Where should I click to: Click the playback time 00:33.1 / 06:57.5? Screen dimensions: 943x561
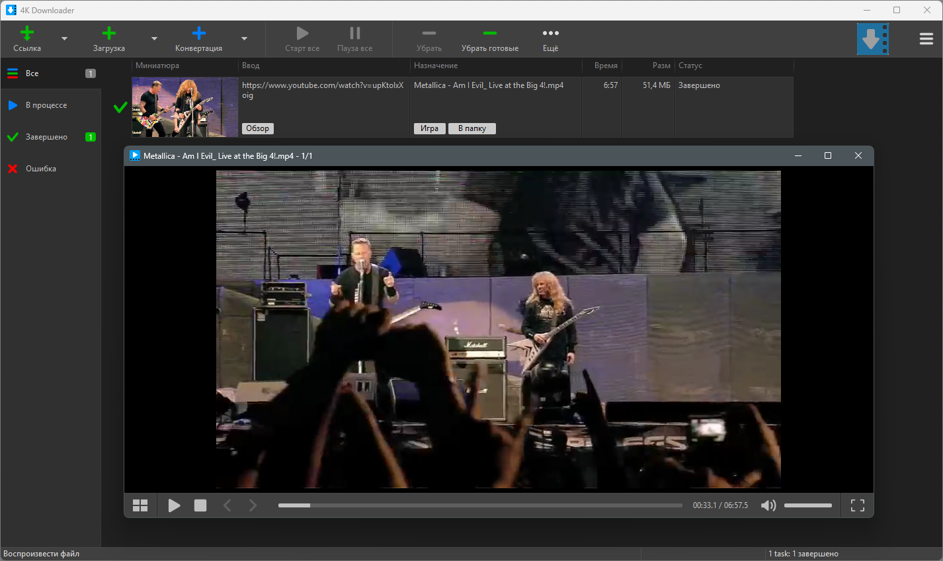[x=720, y=505]
